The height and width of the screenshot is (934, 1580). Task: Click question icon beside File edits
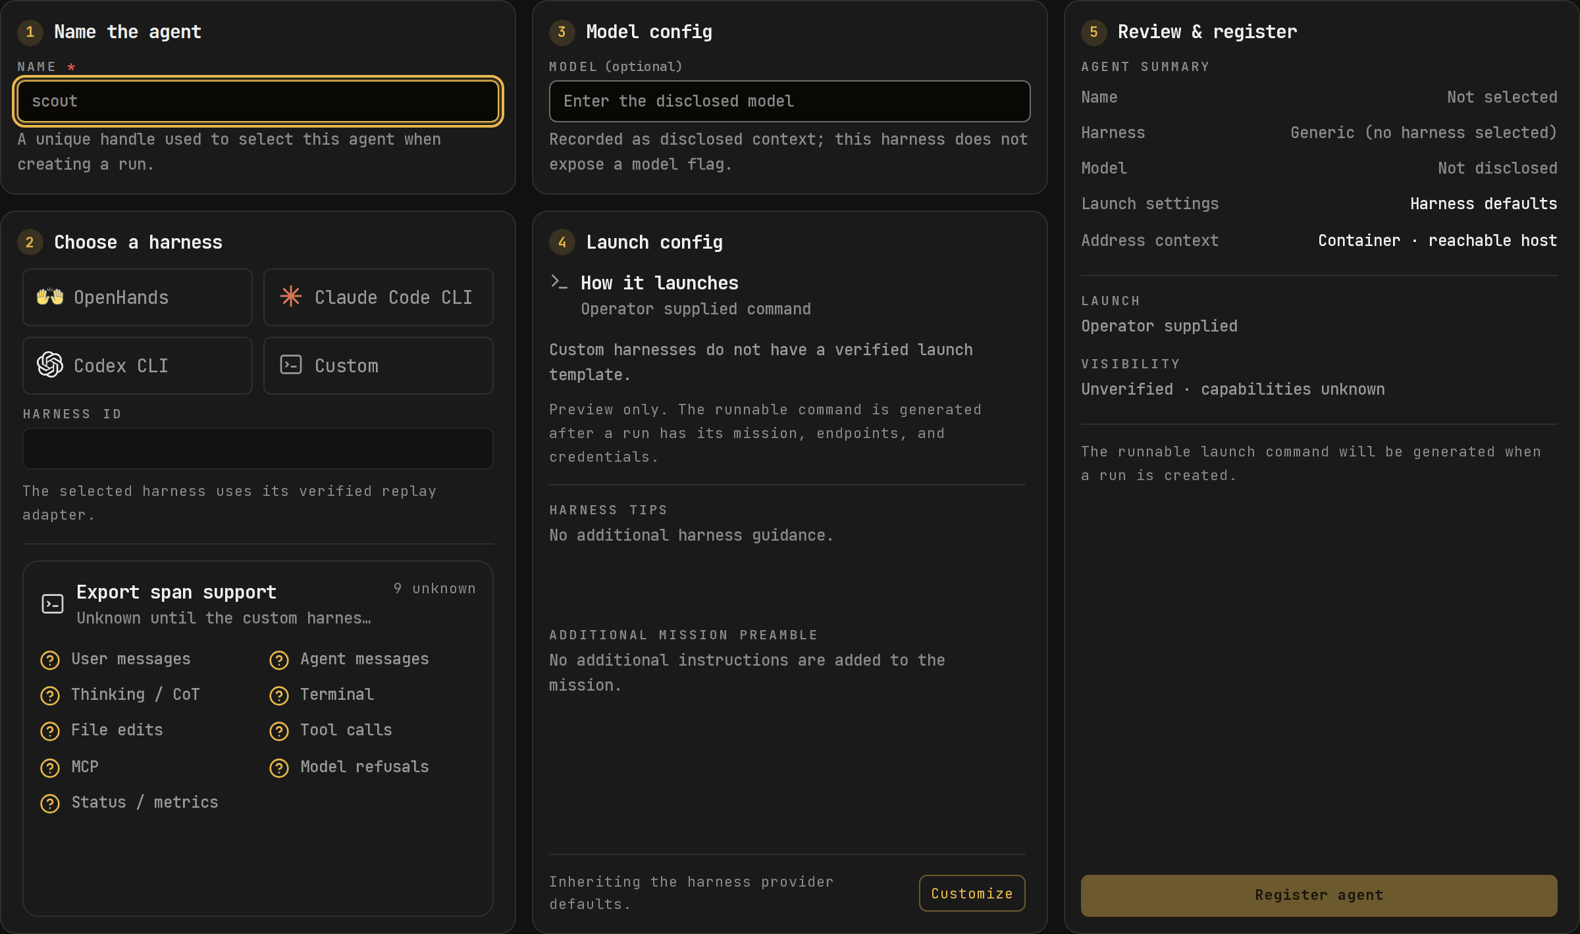pos(50,731)
